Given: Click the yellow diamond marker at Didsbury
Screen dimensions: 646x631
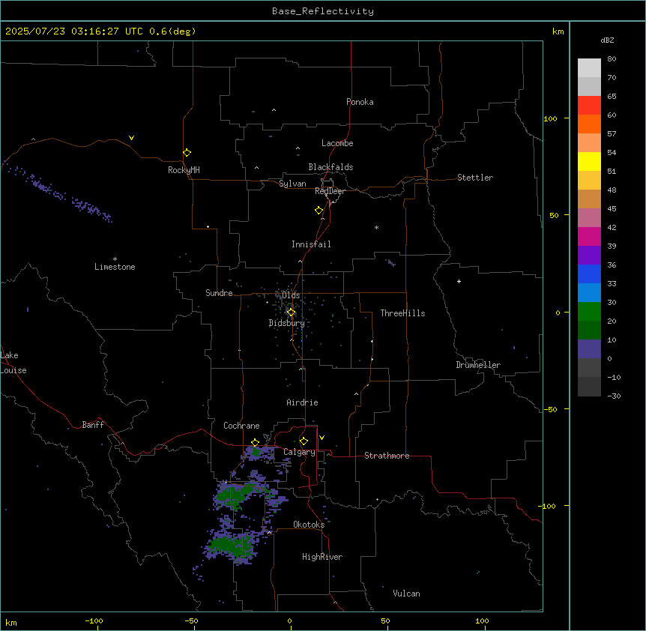Looking at the screenshot, I should [x=291, y=313].
